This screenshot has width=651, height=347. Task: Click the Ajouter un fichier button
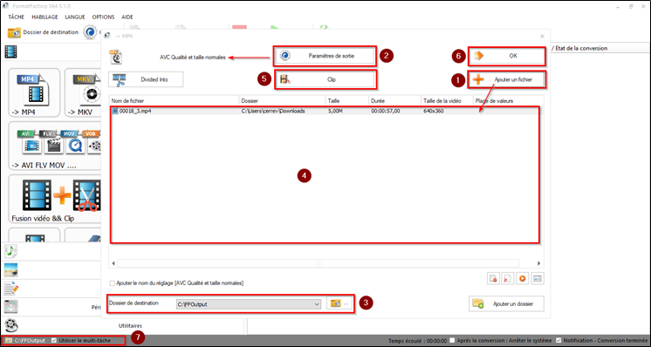click(x=507, y=79)
